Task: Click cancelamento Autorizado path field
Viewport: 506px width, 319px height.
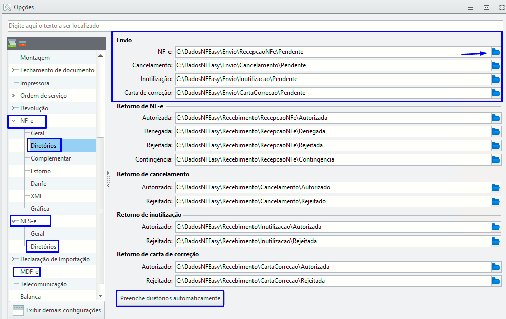Action: point(333,187)
